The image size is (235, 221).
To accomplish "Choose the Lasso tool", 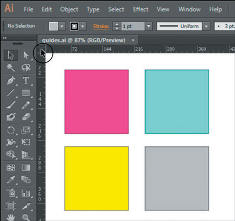I will (26, 67).
